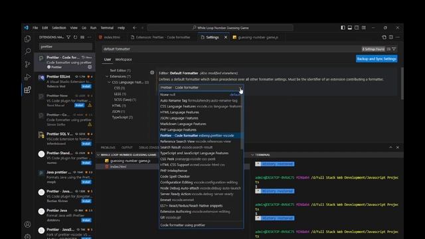Viewport: 425px width, 239px height.
Task: Click gear icon beside Default Formatter setting
Action: (x=152, y=72)
